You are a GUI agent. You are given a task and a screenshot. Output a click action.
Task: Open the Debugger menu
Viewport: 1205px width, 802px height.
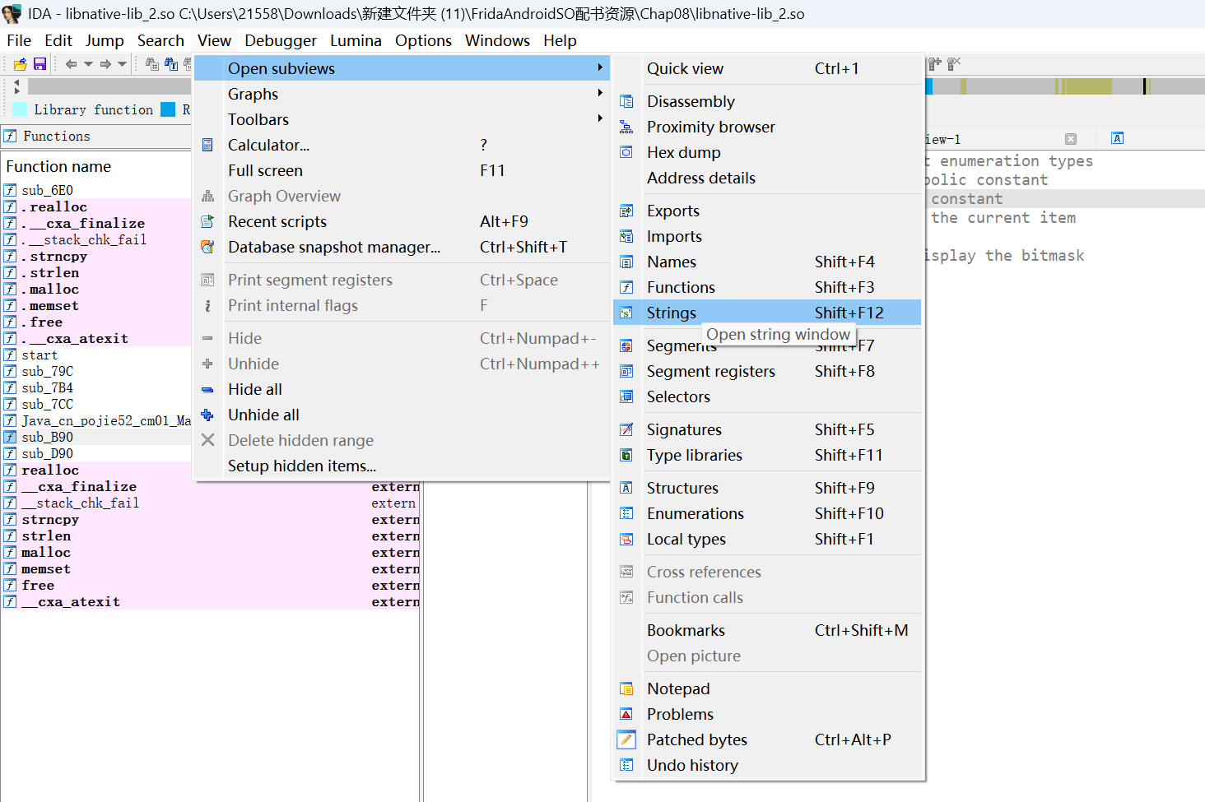point(281,40)
